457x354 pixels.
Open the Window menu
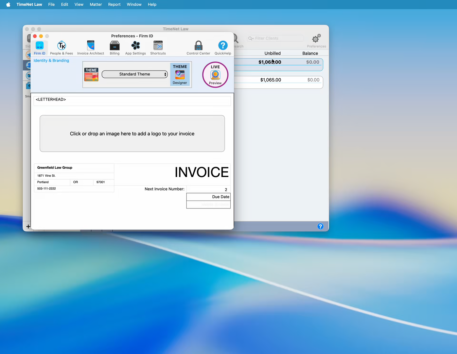click(x=134, y=5)
